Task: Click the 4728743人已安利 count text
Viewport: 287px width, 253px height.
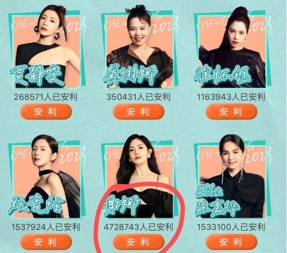Action: click(x=139, y=227)
